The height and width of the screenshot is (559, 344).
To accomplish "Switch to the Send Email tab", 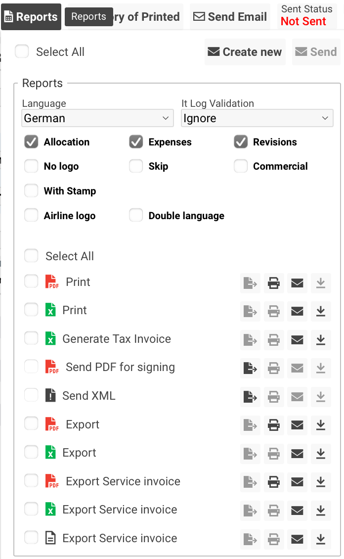I will pos(230,17).
